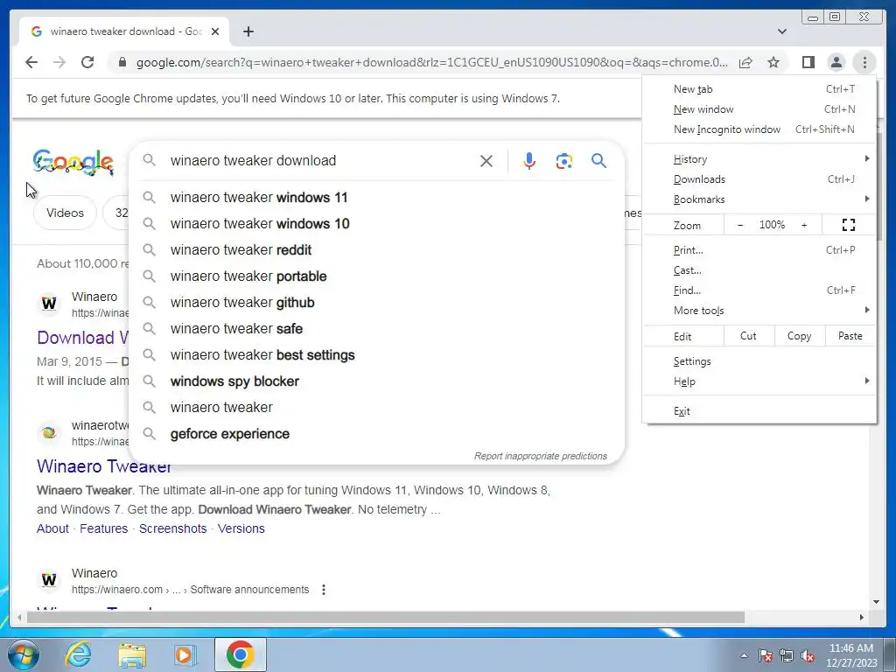This screenshot has height=672, width=896.
Task: Choose Cast... in the menu
Action: 759,270
